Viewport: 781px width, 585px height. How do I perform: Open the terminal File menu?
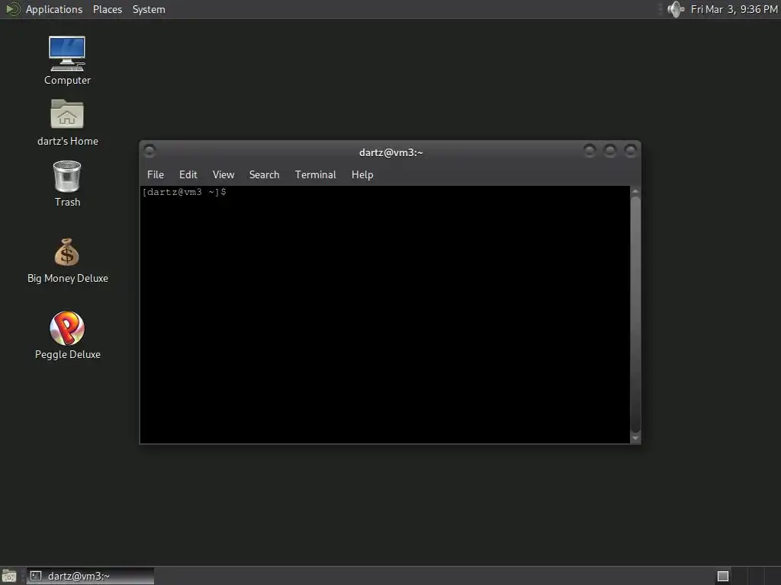[156, 174]
